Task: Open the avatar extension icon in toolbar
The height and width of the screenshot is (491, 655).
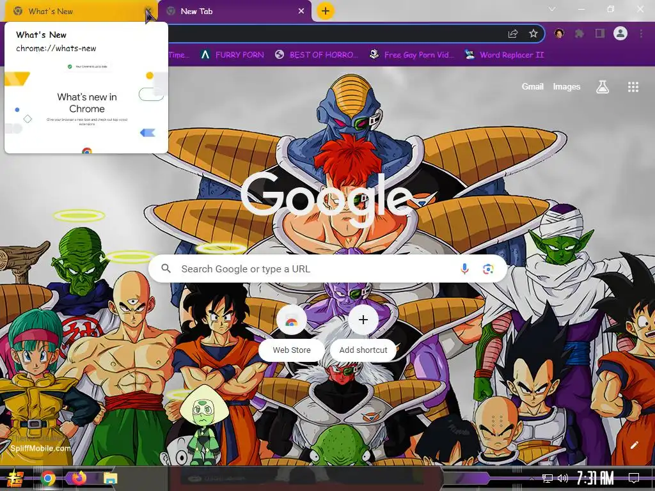Action: (x=559, y=34)
